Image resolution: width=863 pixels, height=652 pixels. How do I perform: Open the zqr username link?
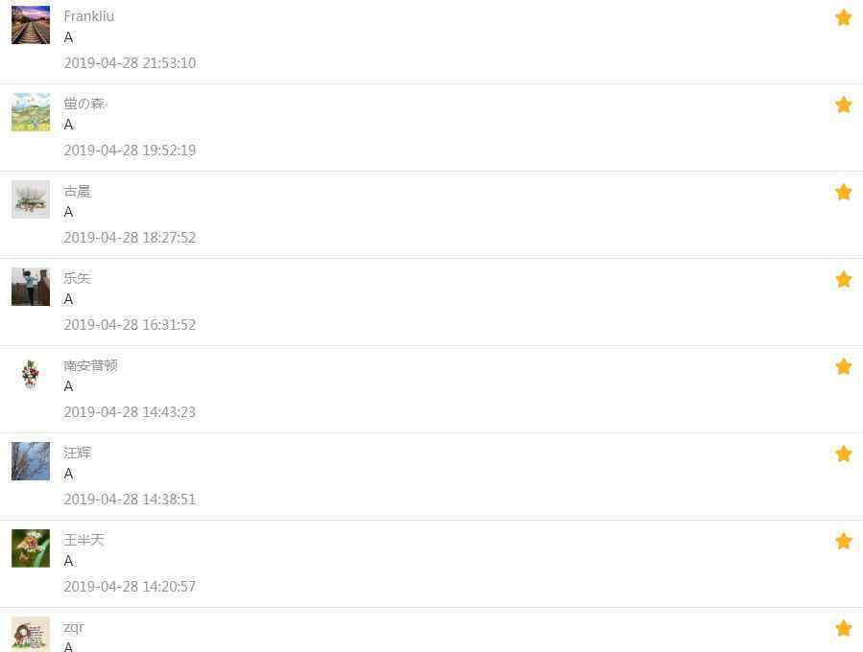[x=74, y=627]
